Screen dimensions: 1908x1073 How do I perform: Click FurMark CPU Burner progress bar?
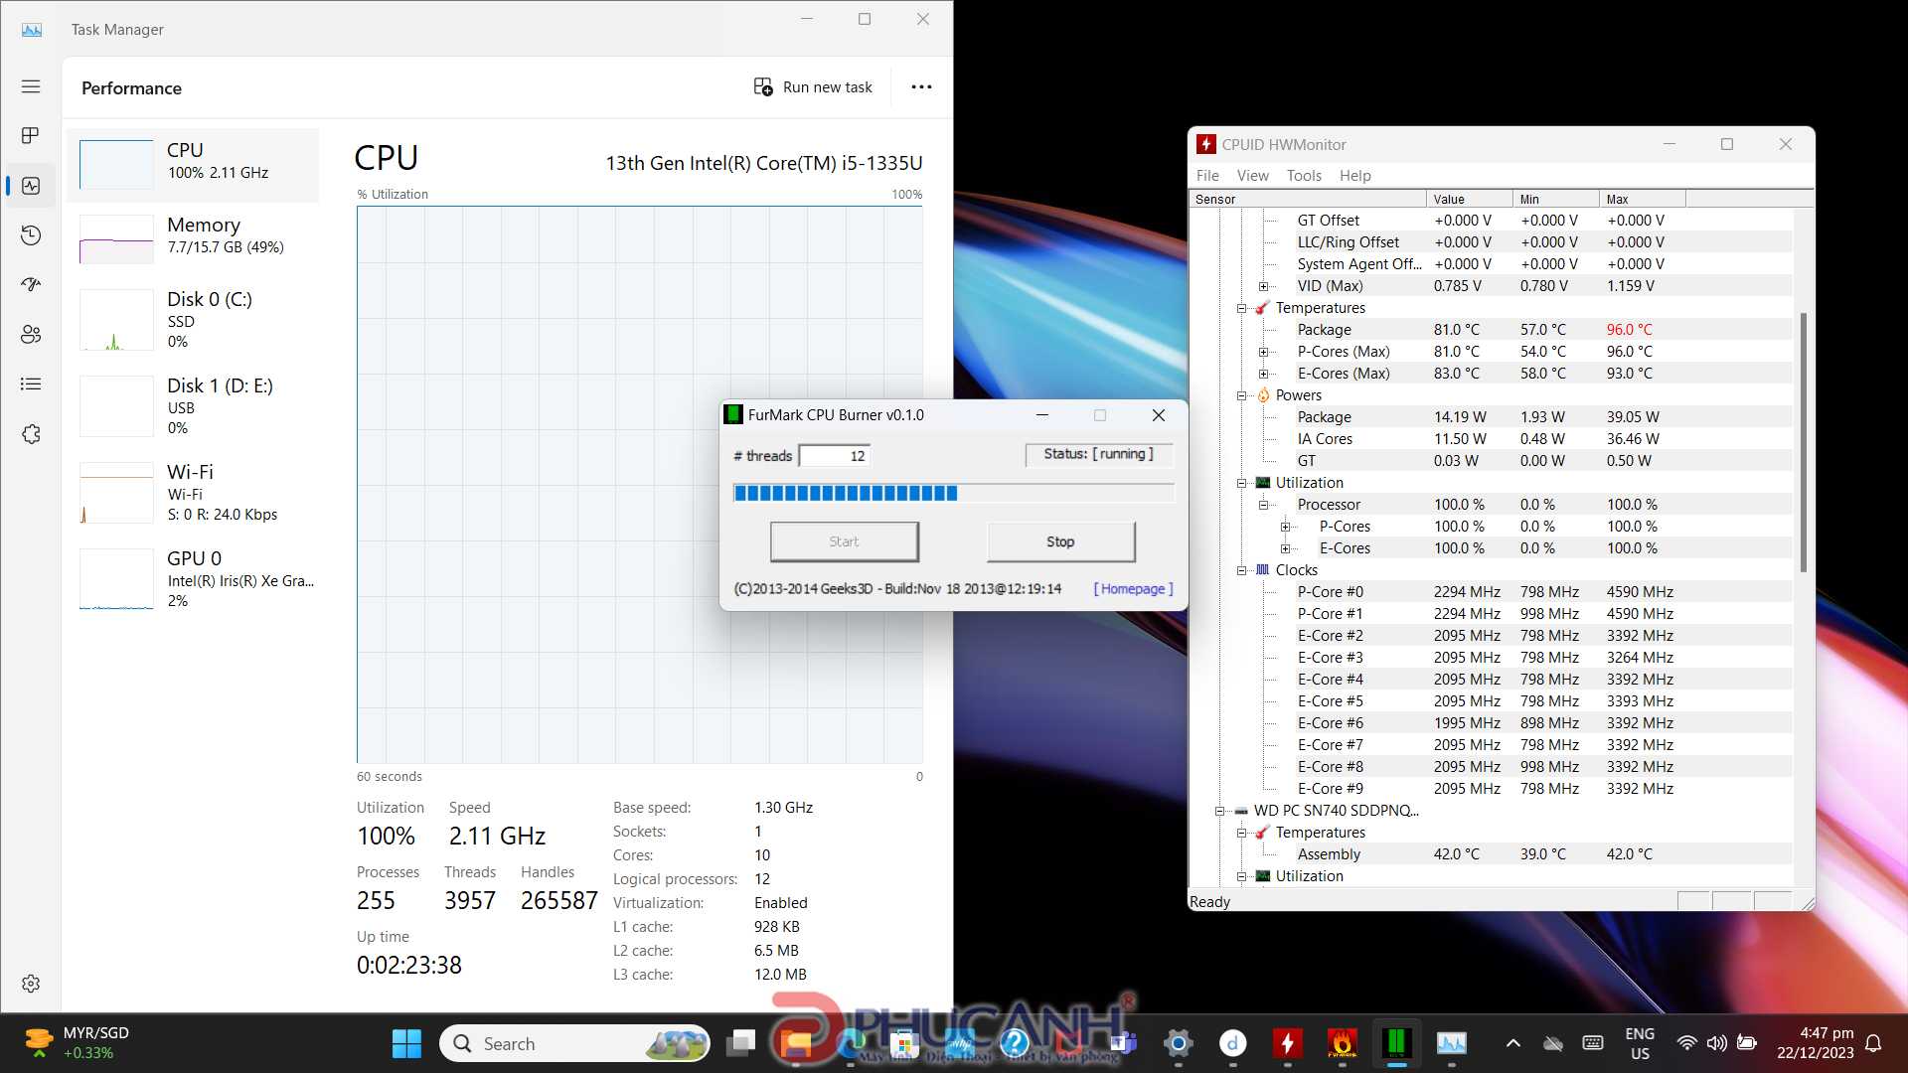(953, 493)
